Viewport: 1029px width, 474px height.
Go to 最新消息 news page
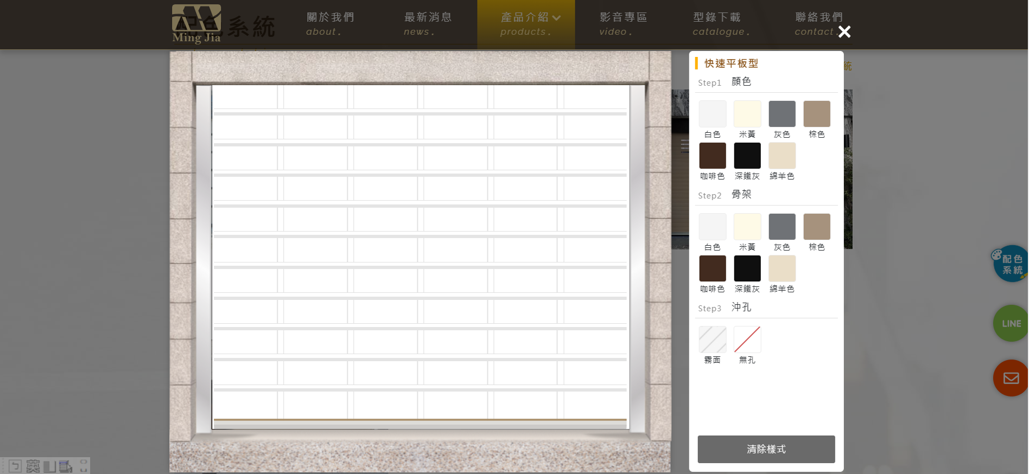point(427,24)
